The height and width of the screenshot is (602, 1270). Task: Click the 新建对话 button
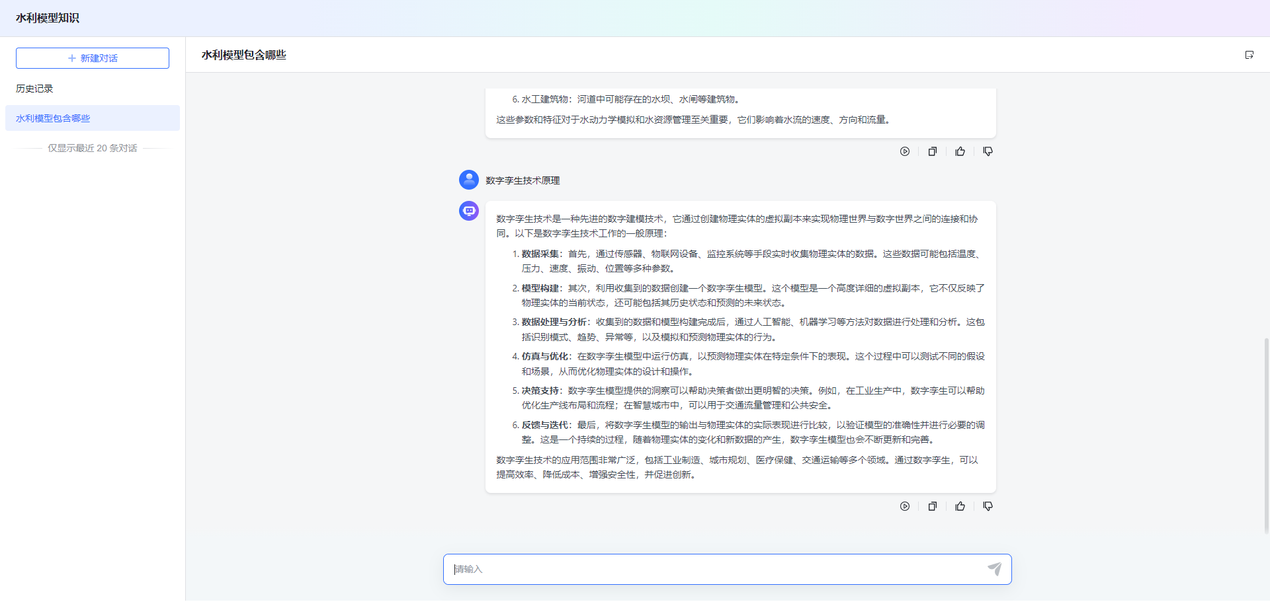(93, 58)
